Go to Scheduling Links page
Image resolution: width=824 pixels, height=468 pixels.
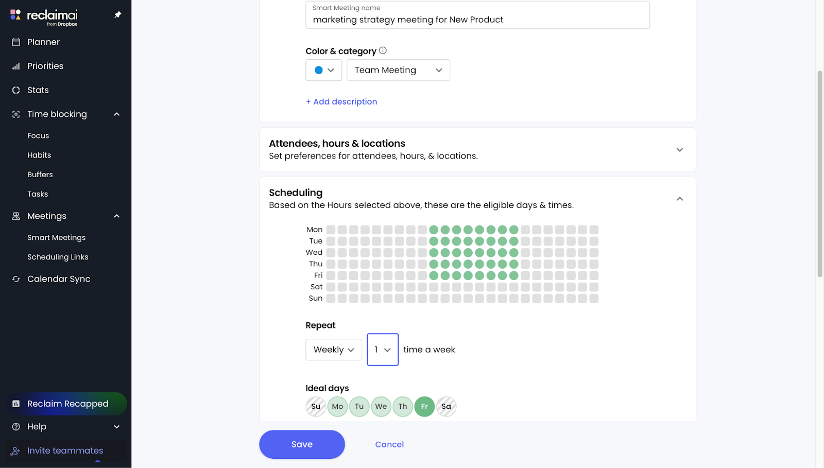tap(58, 257)
